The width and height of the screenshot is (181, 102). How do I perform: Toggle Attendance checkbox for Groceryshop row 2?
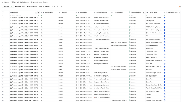(x=165, y=21)
